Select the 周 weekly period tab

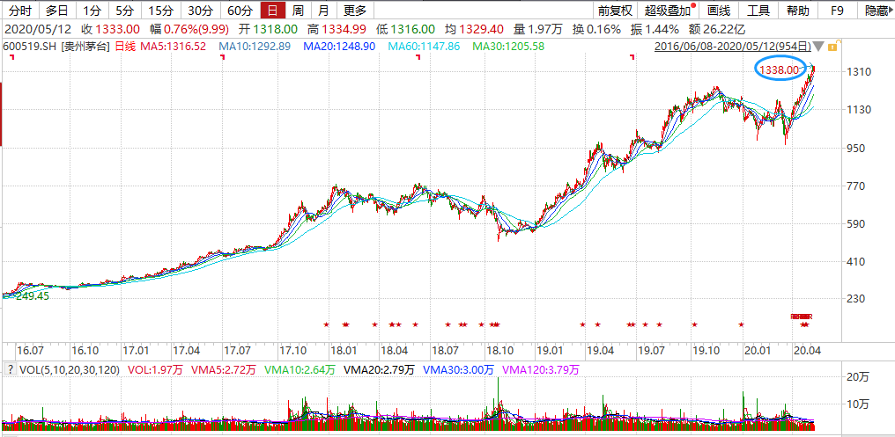298,11
